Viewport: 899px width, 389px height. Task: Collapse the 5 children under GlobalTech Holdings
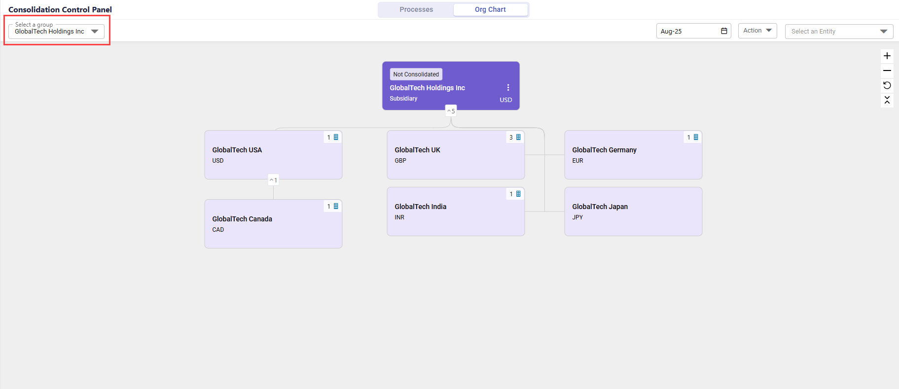coord(451,111)
